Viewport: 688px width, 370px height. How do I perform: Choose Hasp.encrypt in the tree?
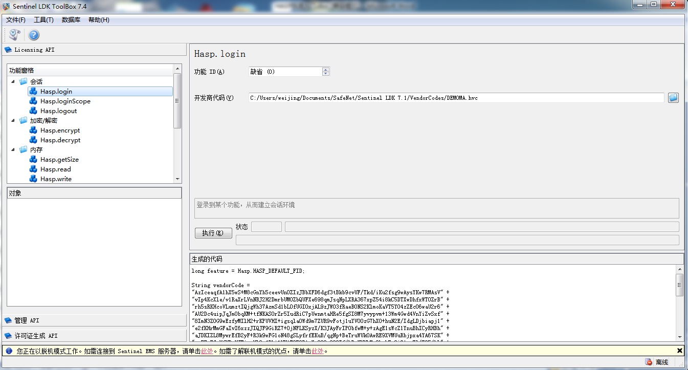pos(60,130)
